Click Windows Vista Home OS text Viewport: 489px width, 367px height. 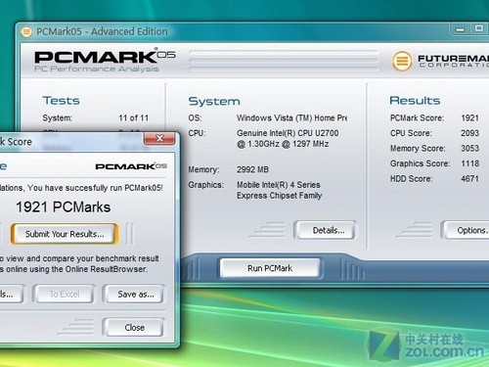[x=292, y=117]
